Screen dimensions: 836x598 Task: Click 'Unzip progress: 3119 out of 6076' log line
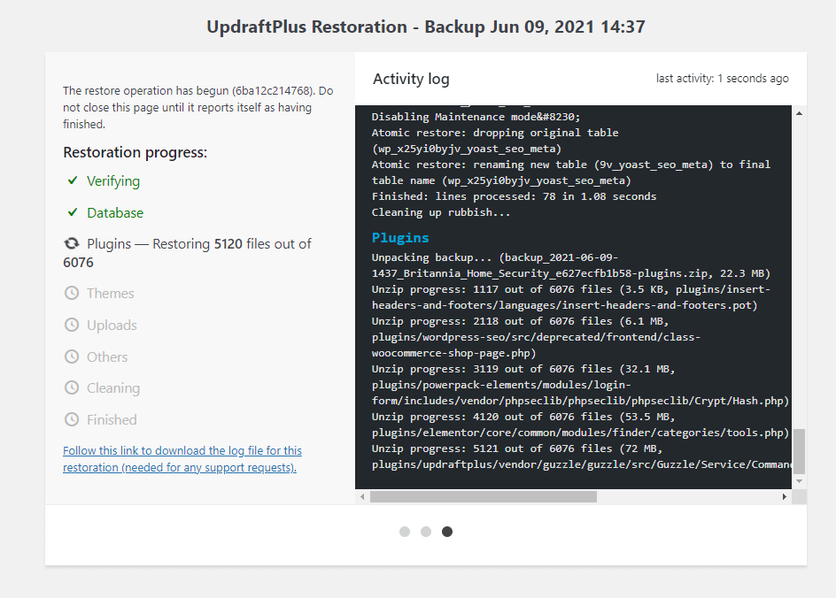[581, 385]
